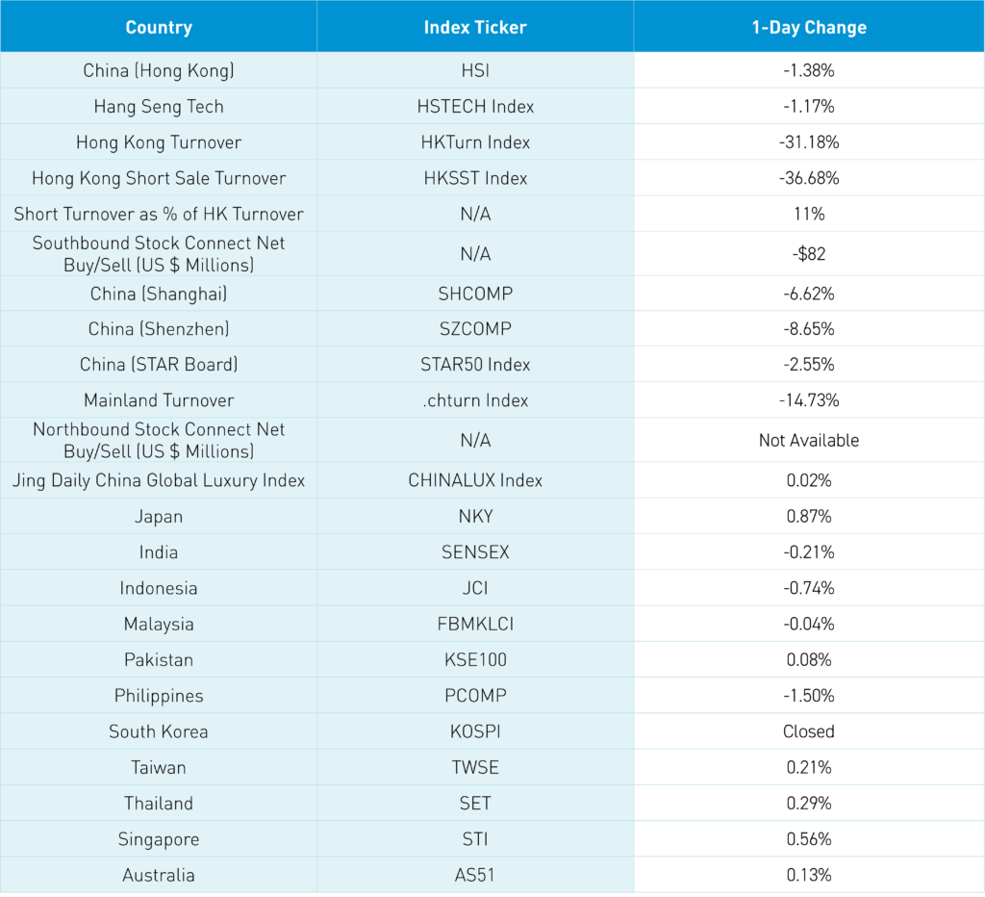Select the Mainland Turnover row label
Image resolution: width=985 pixels, height=897 pixels.
click(x=159, y=400)
